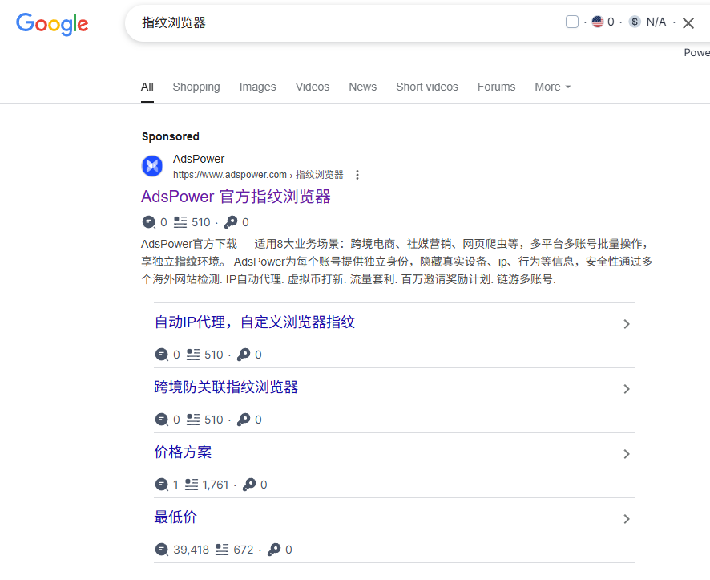Select keyword key icon under AdsPower headline
Image resolution: width=710 pixels, height=580 pixels.
pyautogui.click(x=231, y=222)
